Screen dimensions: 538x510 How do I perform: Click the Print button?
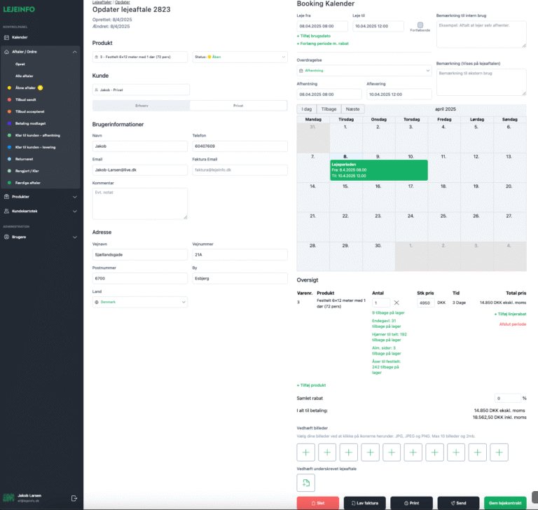click(x=411, y=503)
